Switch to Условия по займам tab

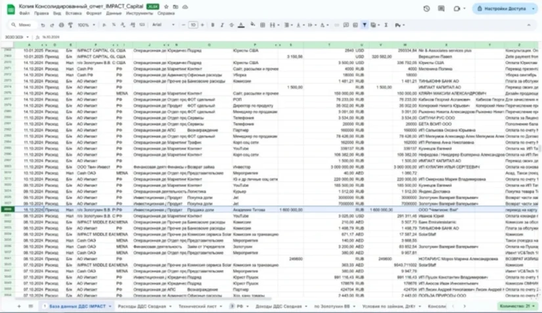392,306
